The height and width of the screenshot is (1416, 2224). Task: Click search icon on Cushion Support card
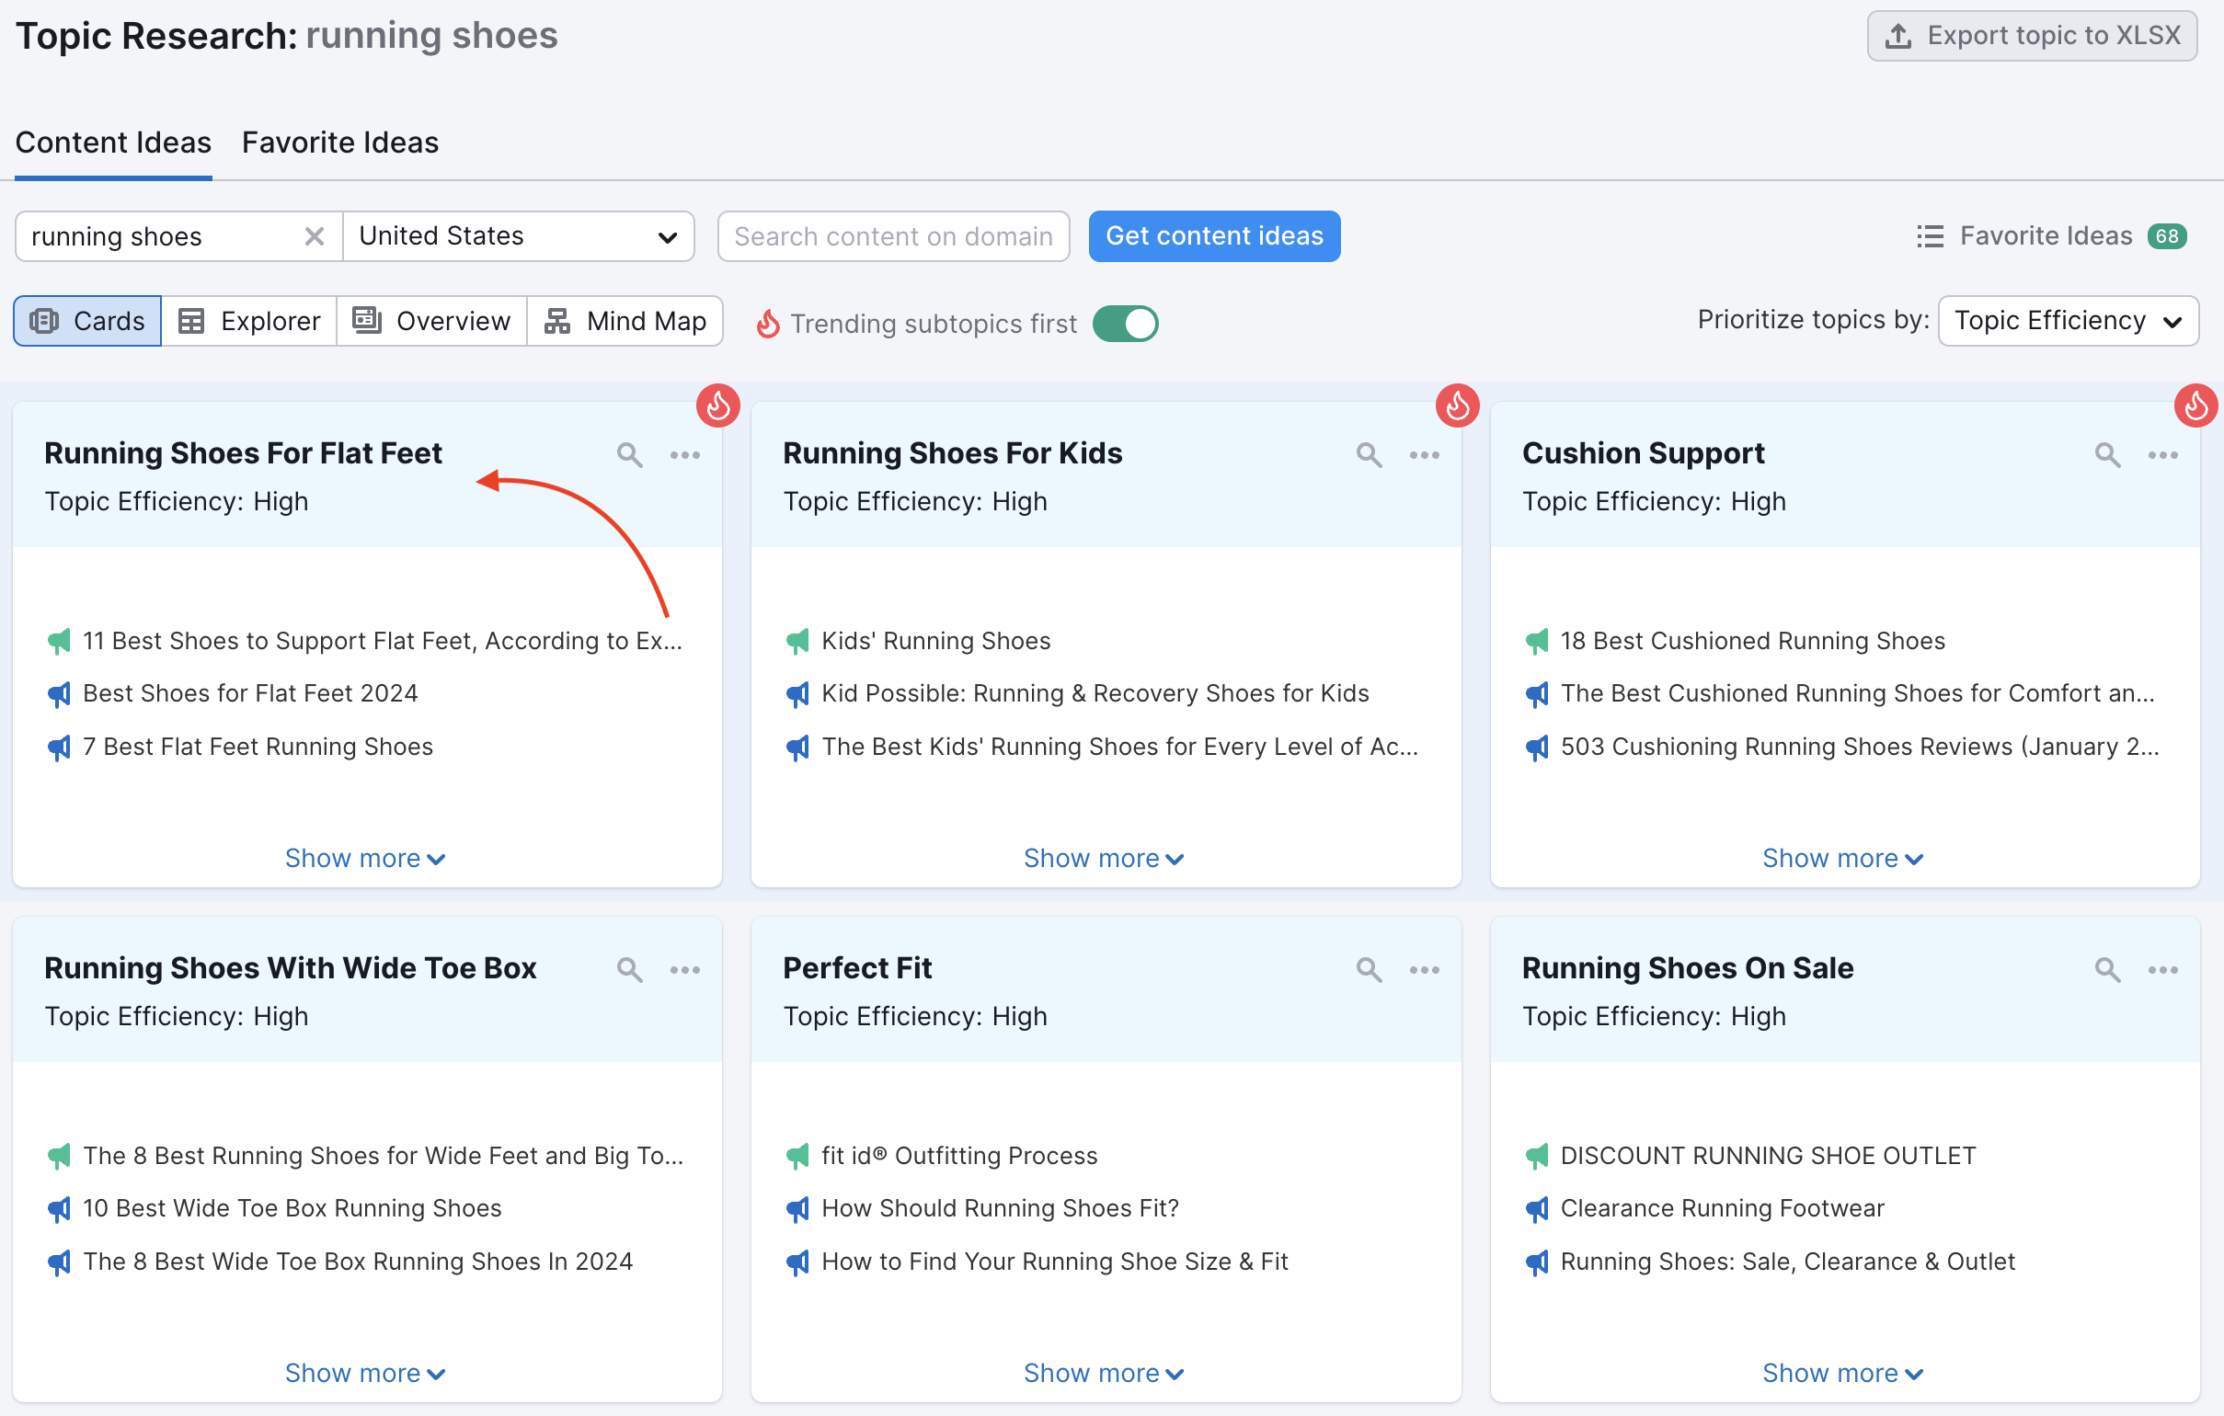pyautogui.click(x=2106, y=454)
